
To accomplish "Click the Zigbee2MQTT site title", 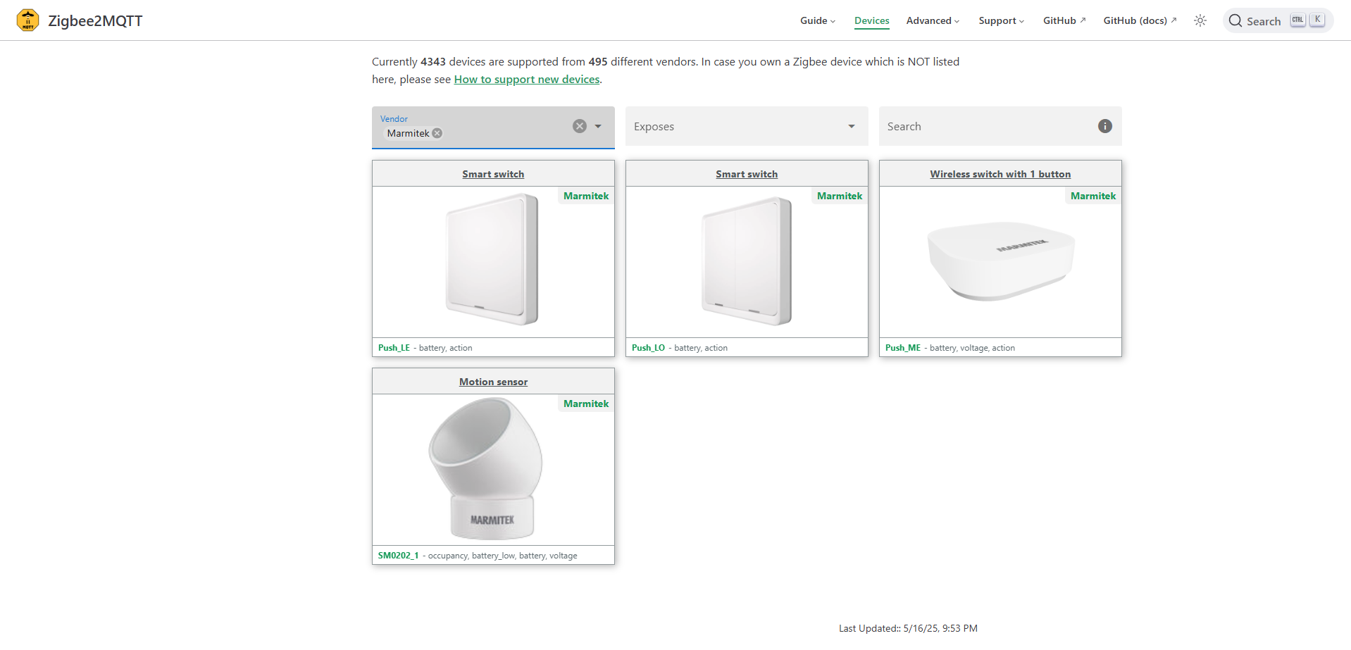I will (95, 21).
